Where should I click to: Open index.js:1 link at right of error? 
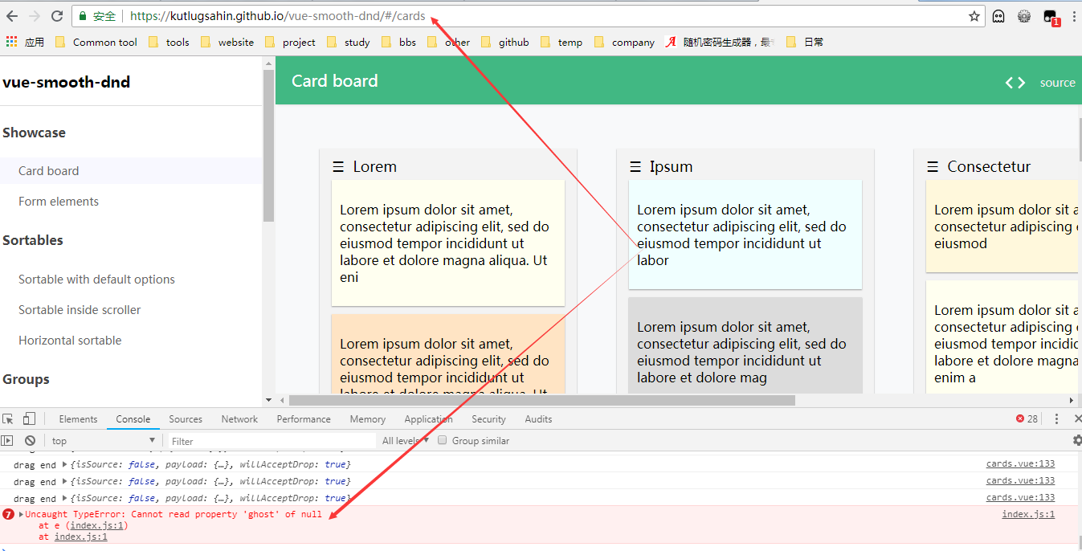1028,514
